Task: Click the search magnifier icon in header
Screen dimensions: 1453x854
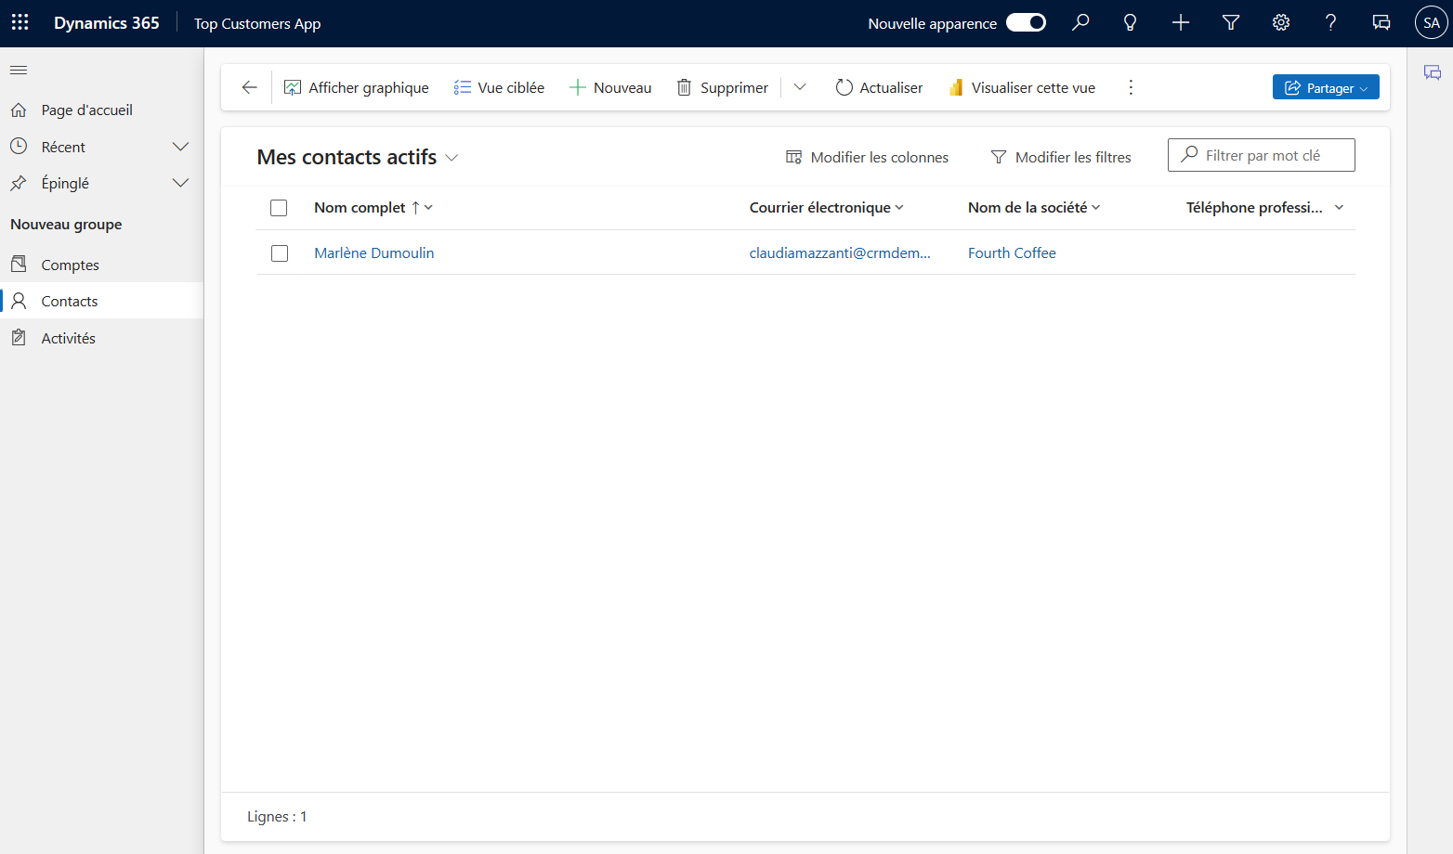Action: (1080, 22)
